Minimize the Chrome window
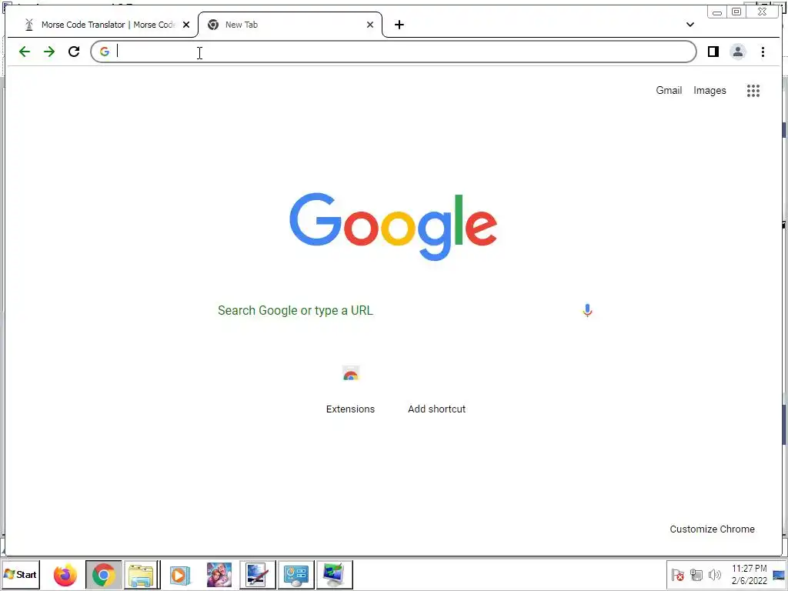This screenshot has height=591, width=788. pyautogui.click(x=717, y=12)
